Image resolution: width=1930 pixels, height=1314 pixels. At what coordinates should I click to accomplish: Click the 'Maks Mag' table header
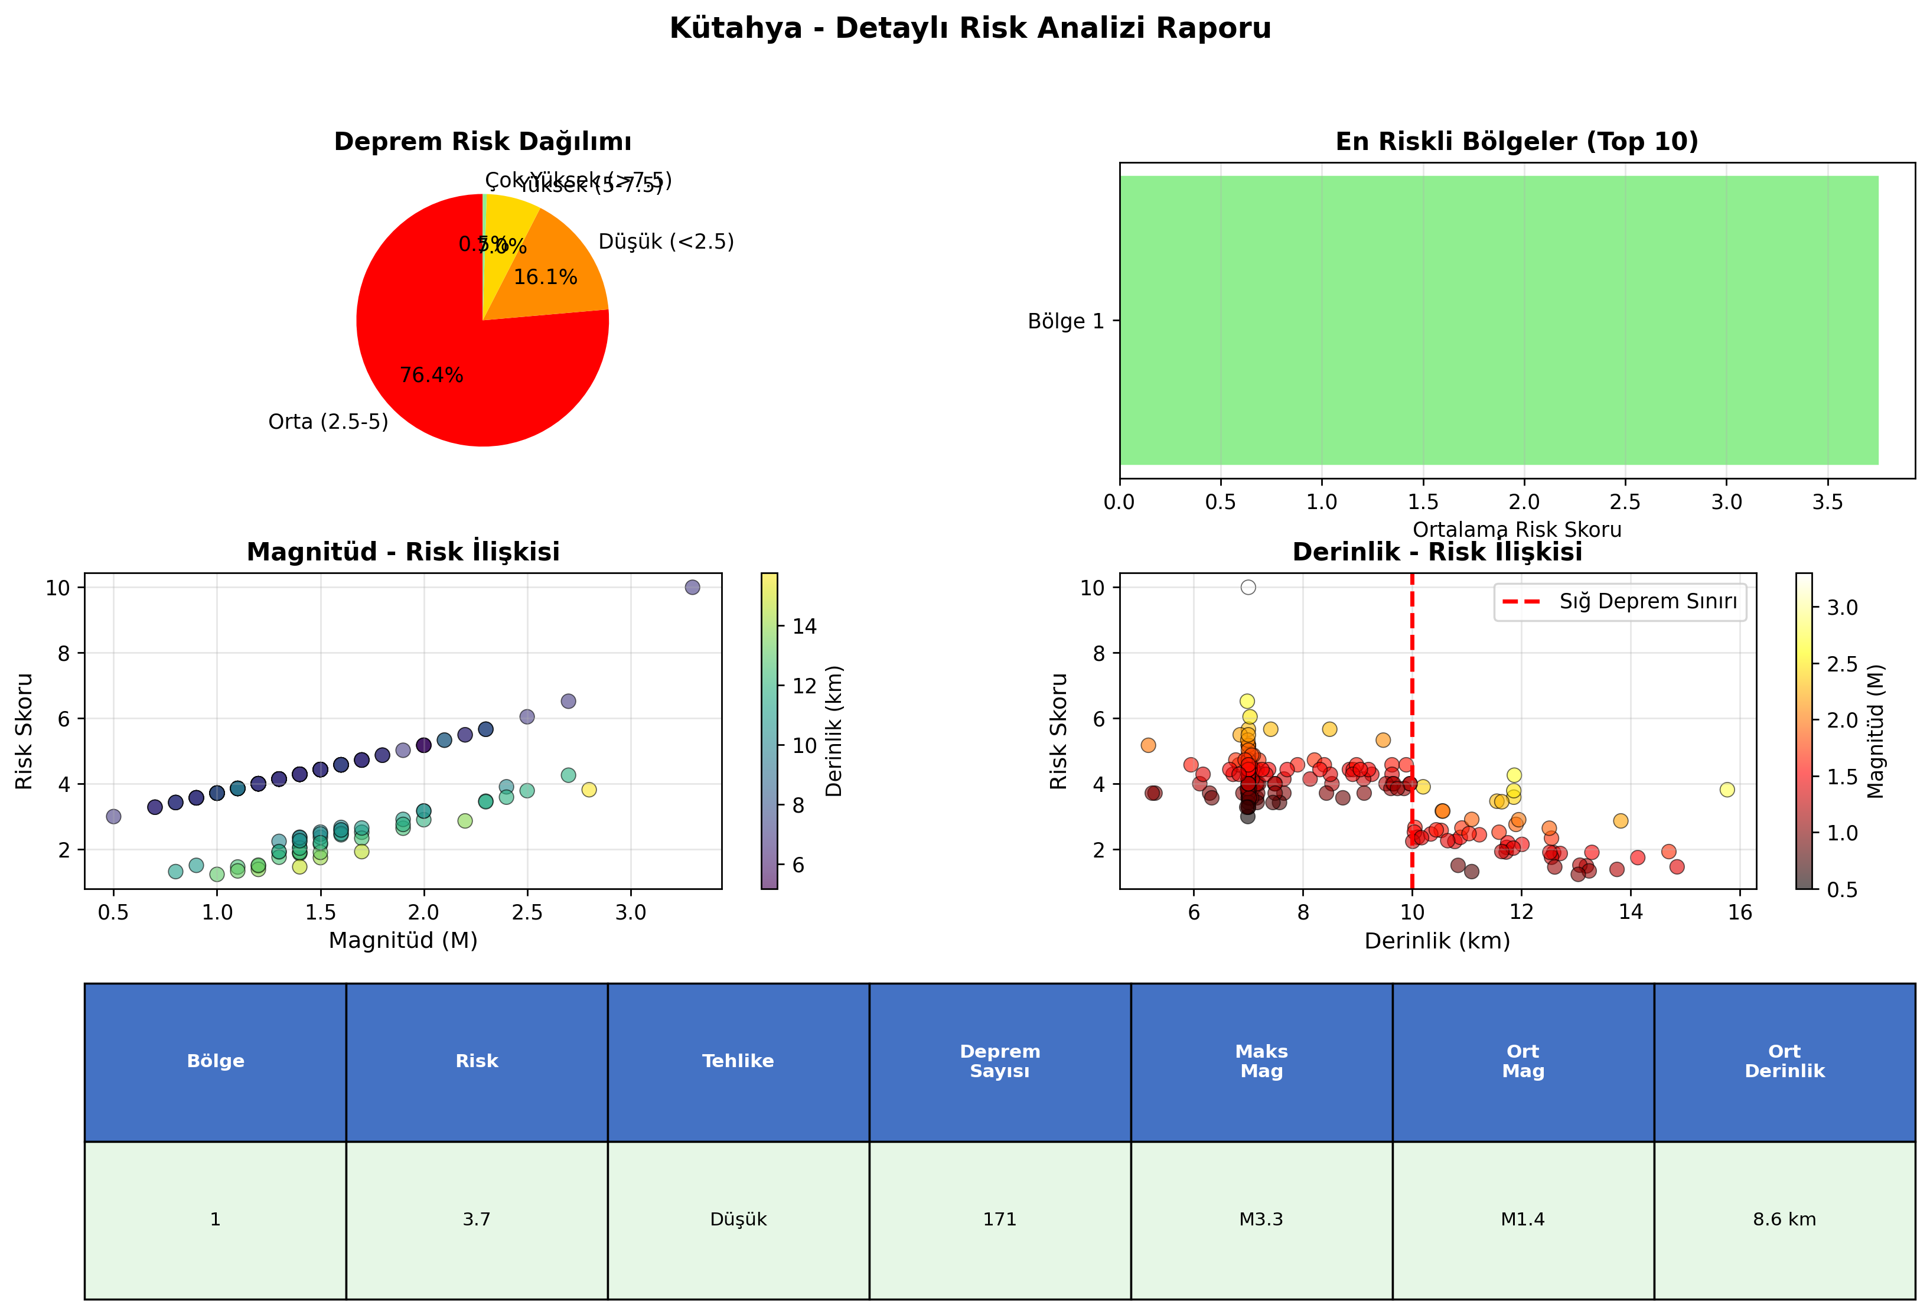[1261, 1061]
